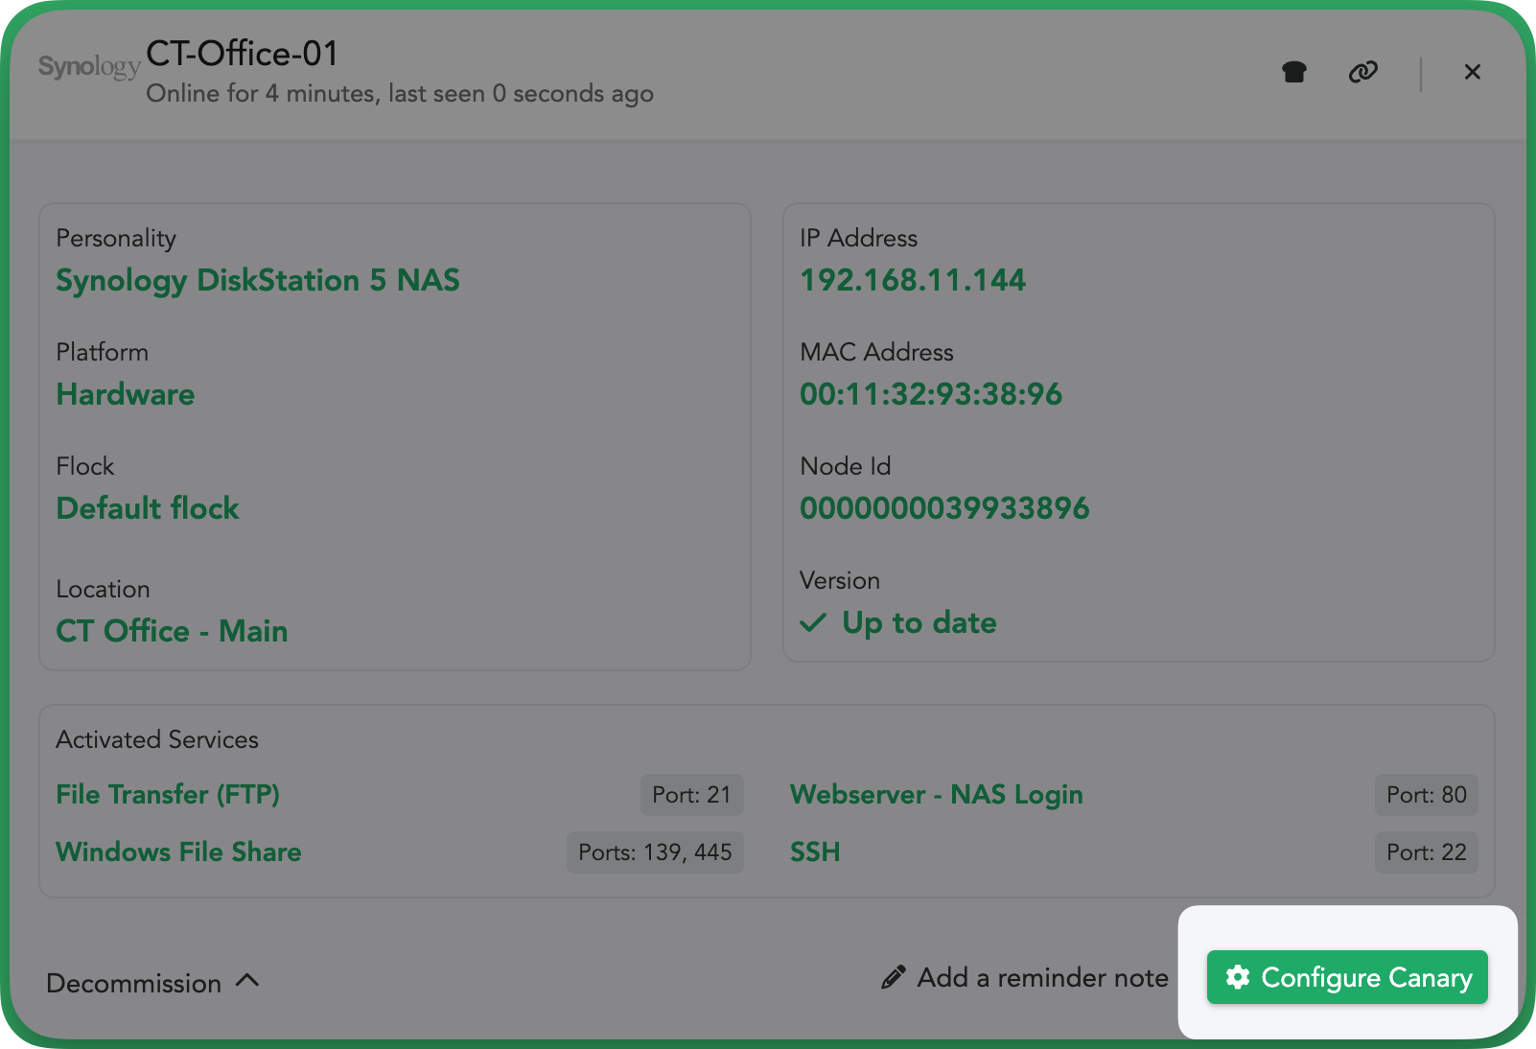The image size is (1536, 1049).
Task: Select IP address 192.168.11.144
Action: click(913, 280)
